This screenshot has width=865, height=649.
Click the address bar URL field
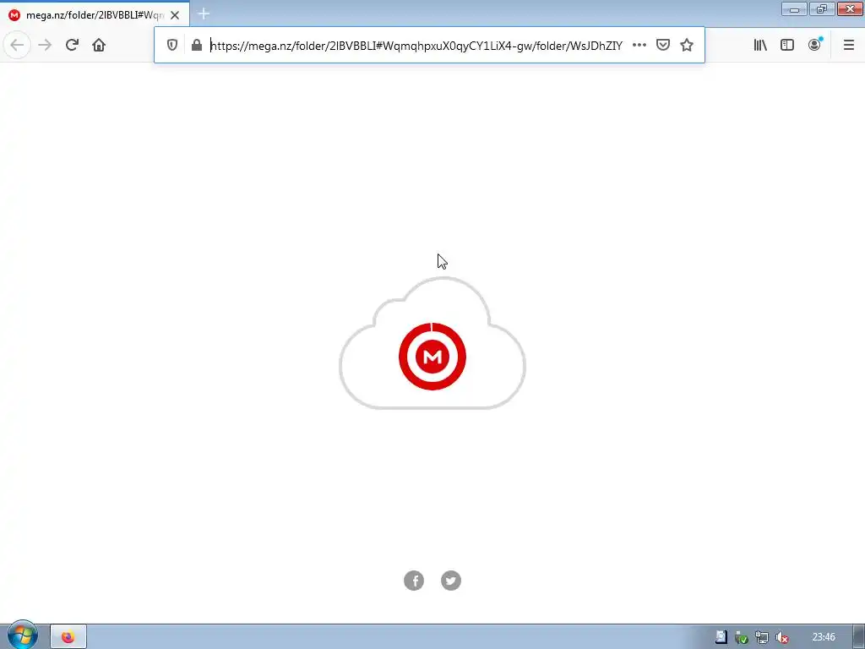[x=416, y=46]
